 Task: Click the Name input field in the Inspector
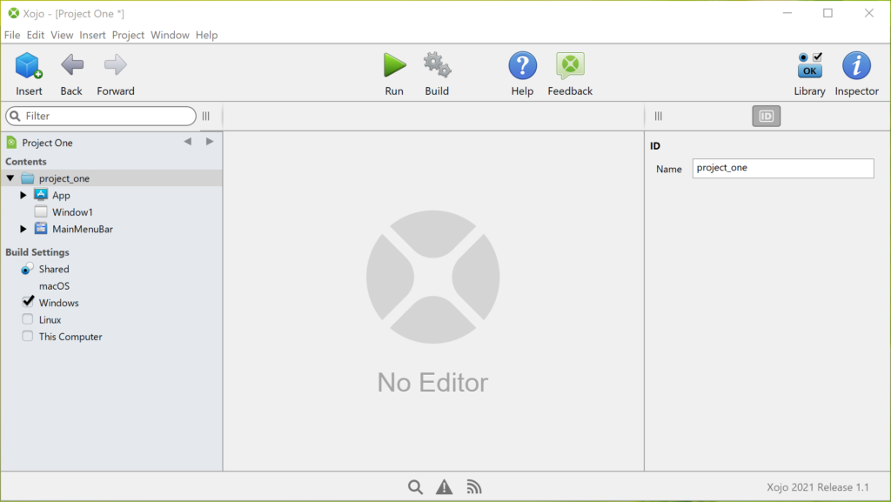point(782,168)
